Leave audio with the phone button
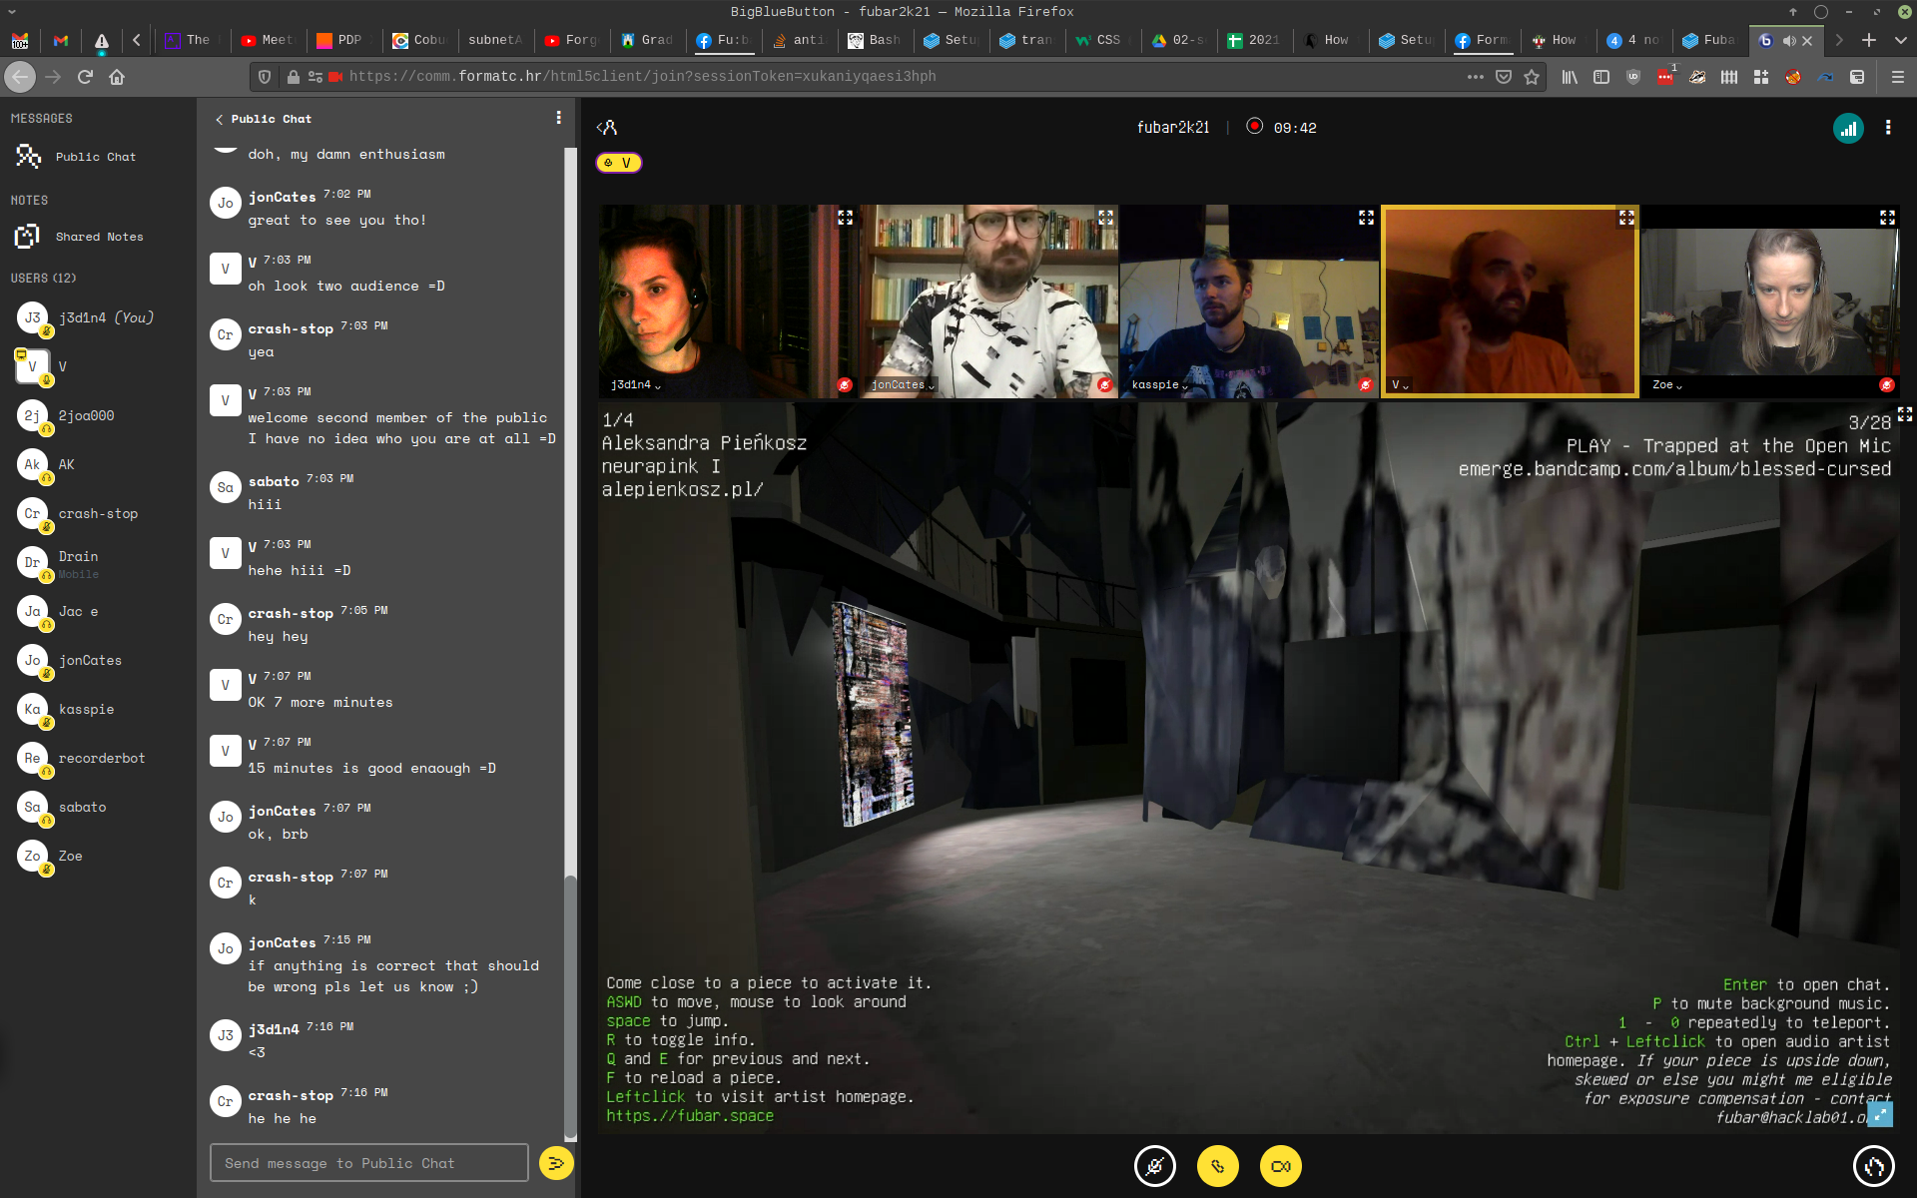The width and height of the screenshot is (1917, 1198). coord(1217,1166)
